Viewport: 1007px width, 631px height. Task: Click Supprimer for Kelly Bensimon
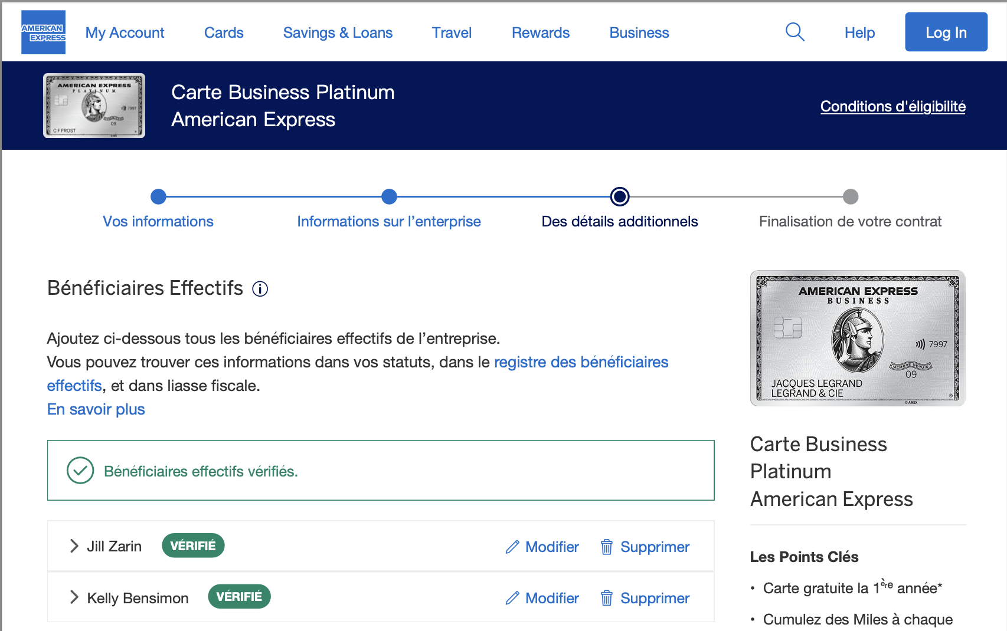click(655, 599)
